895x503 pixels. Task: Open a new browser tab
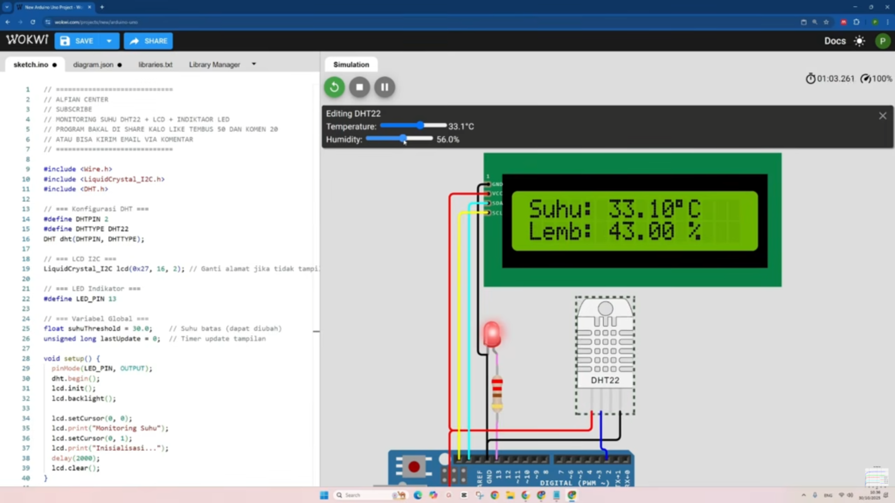click(x=102, y=7)
